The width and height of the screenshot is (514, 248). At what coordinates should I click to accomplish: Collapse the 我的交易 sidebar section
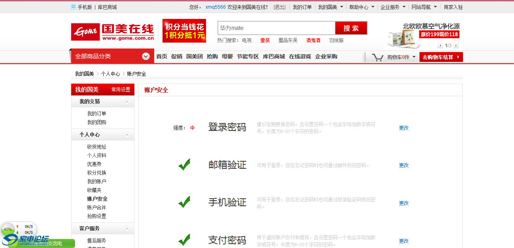point(127,102)
